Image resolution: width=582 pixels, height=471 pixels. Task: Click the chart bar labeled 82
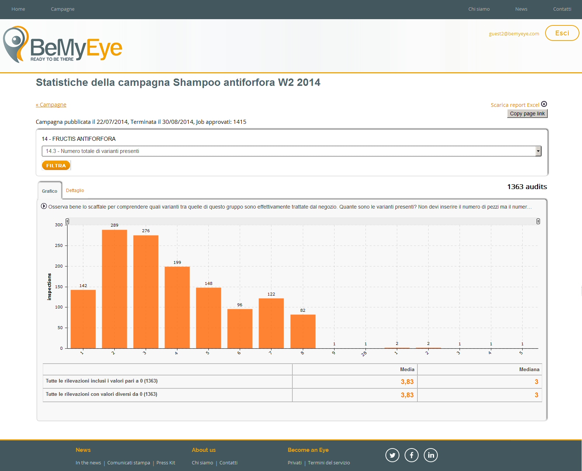pyautogui.click(x=303, y=331)
